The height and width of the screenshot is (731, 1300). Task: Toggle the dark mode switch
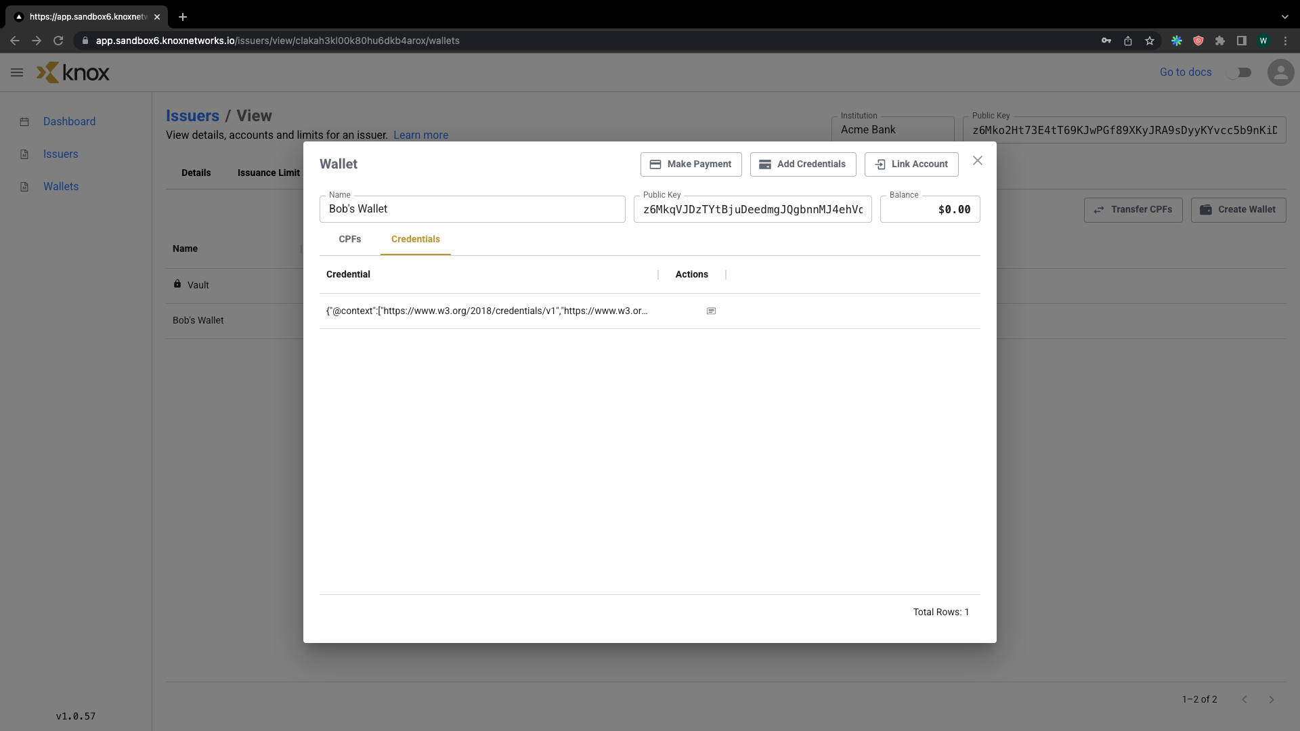click(x=1239, y=72)
